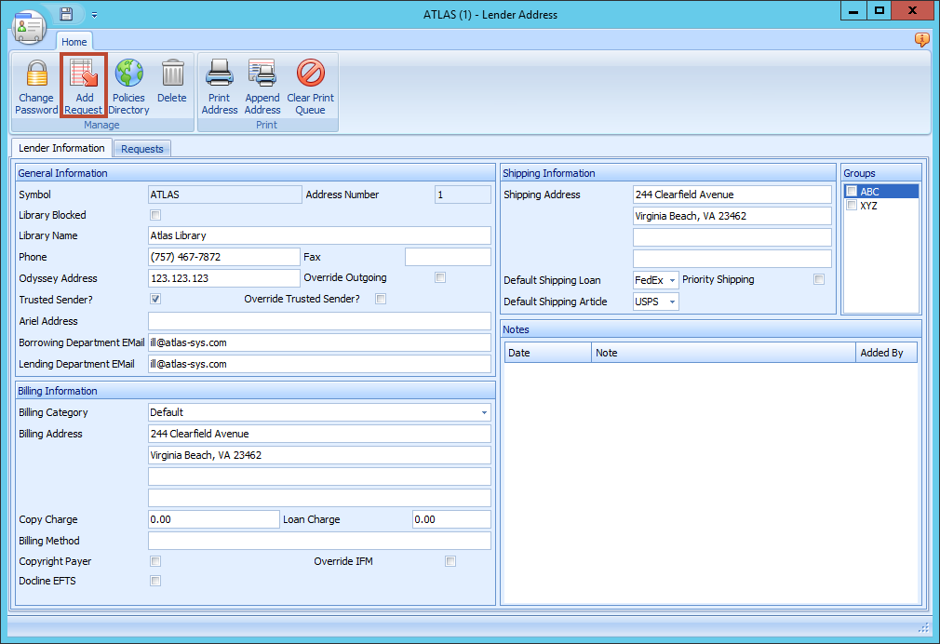Click the Print Address icon
The width and height of the screenshot is (940, 644).
point(220,74)
